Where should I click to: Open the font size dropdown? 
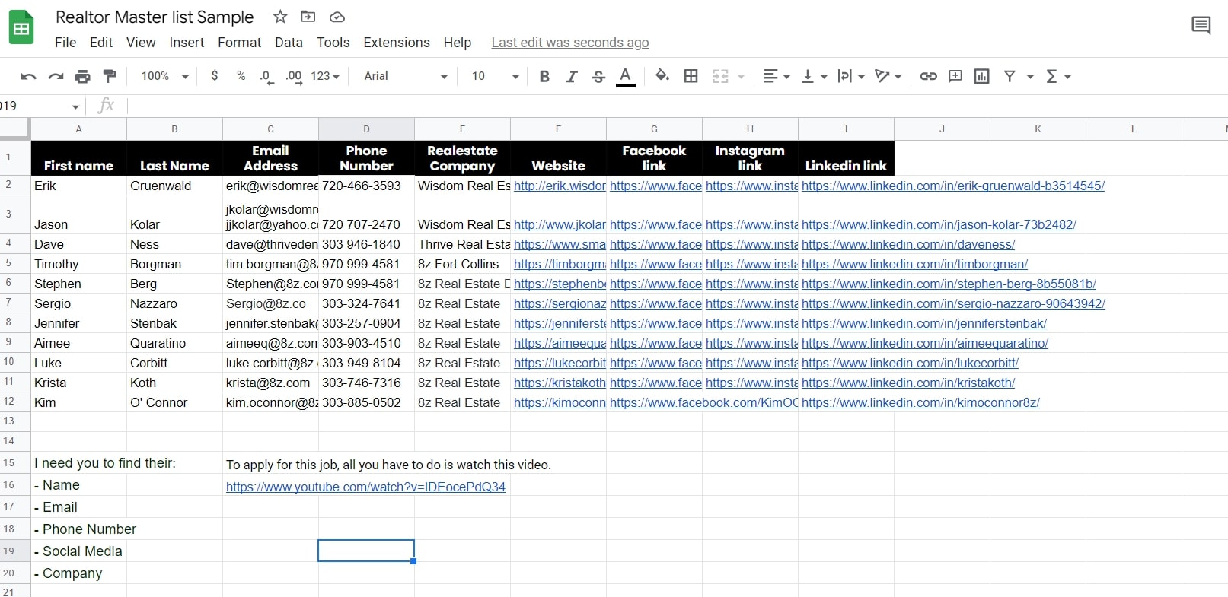click(x=495, y=76)
